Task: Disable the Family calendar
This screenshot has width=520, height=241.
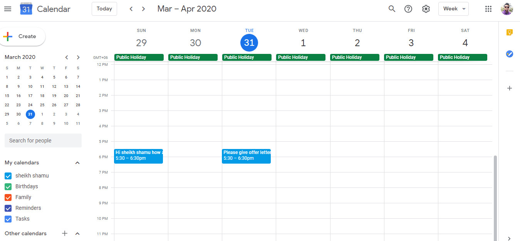Action: pos(8,197)
